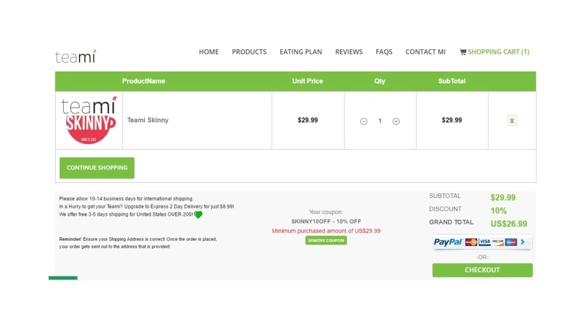Viewport: 585px width, 329px height.
Task: Click the Teami Skinny product thumbnail
Action: [89, 120]
